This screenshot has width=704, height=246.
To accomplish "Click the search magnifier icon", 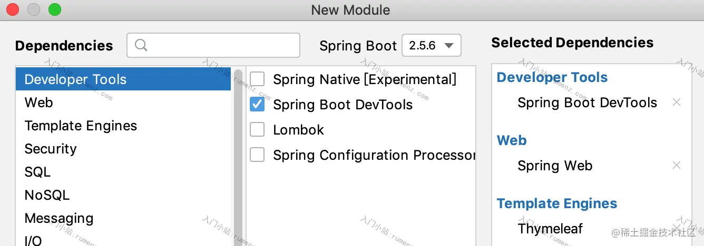I will point(141,46).
